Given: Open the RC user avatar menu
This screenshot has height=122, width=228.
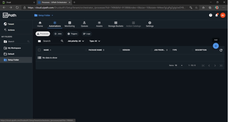Looking at the screenshot, I should [223, 15].
